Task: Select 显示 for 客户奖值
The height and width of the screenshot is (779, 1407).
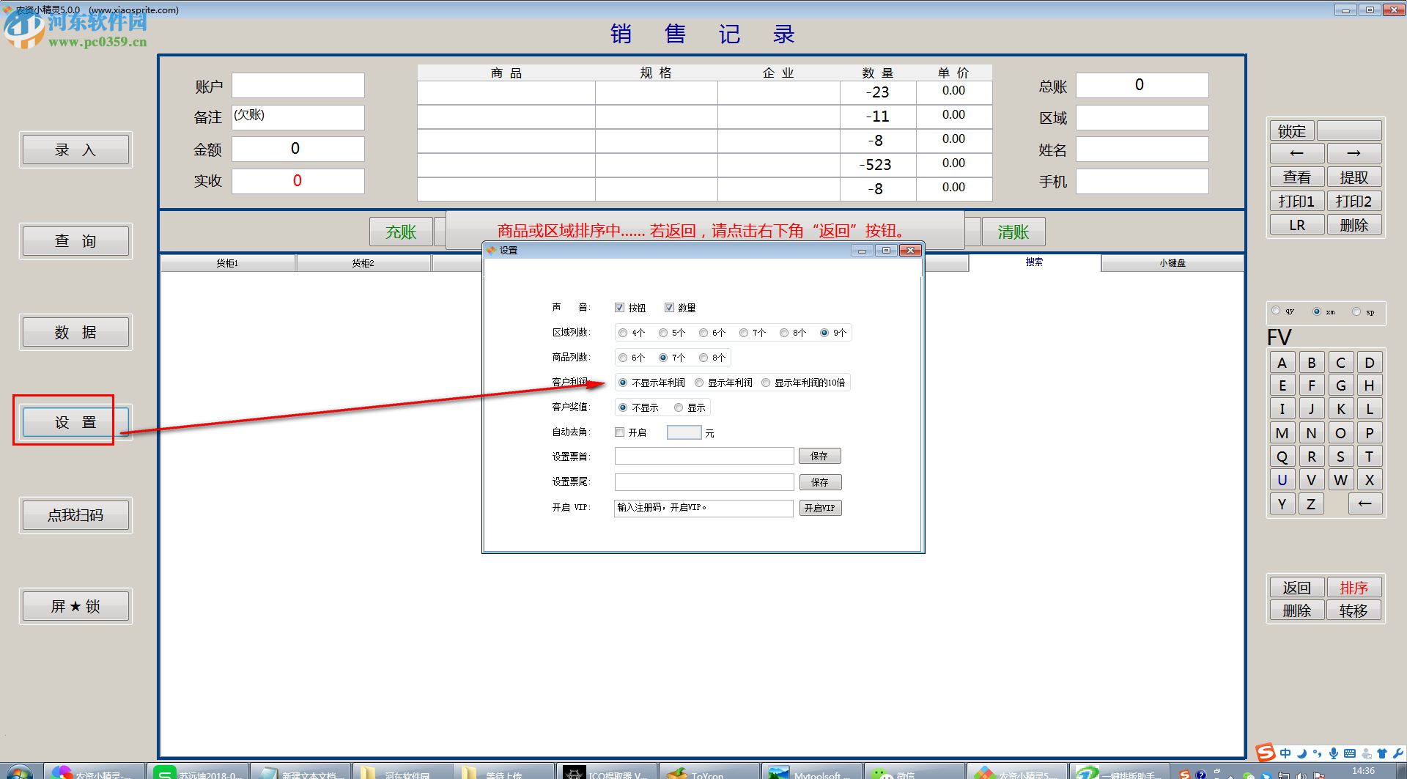Action: [679, 407]
